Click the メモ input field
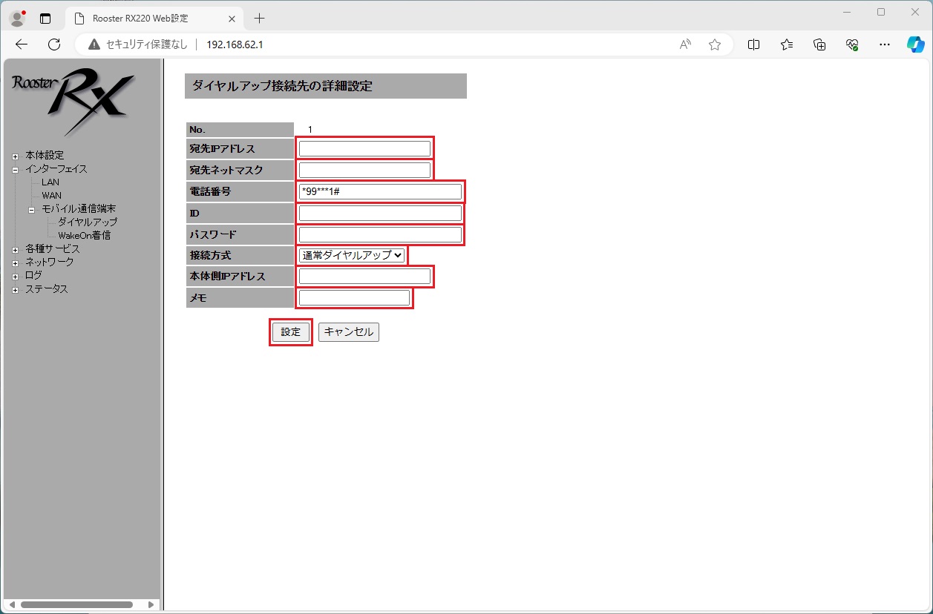Viewport: 933px width, 614px height. tap(354, 298)
